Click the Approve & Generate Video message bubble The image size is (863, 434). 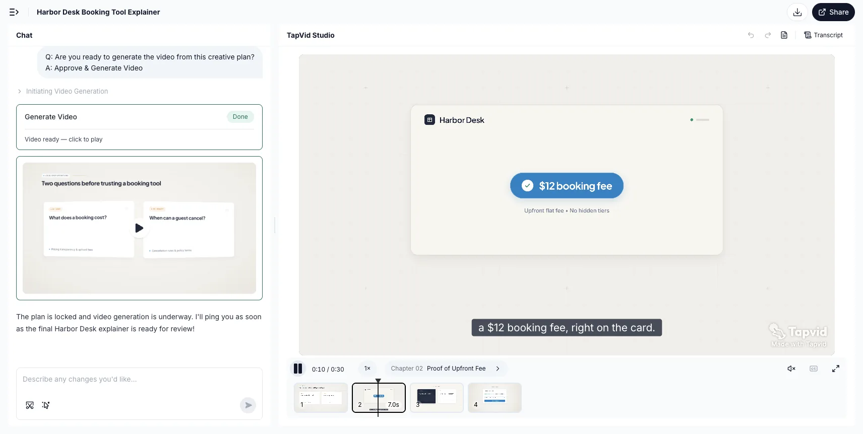(150, 62)
